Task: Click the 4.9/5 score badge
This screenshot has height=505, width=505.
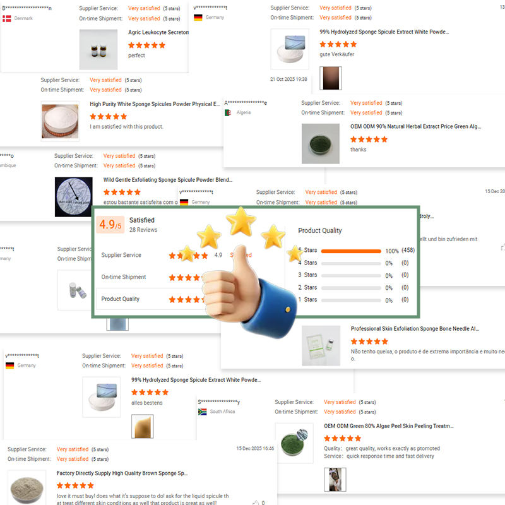Action: (110, 225)
